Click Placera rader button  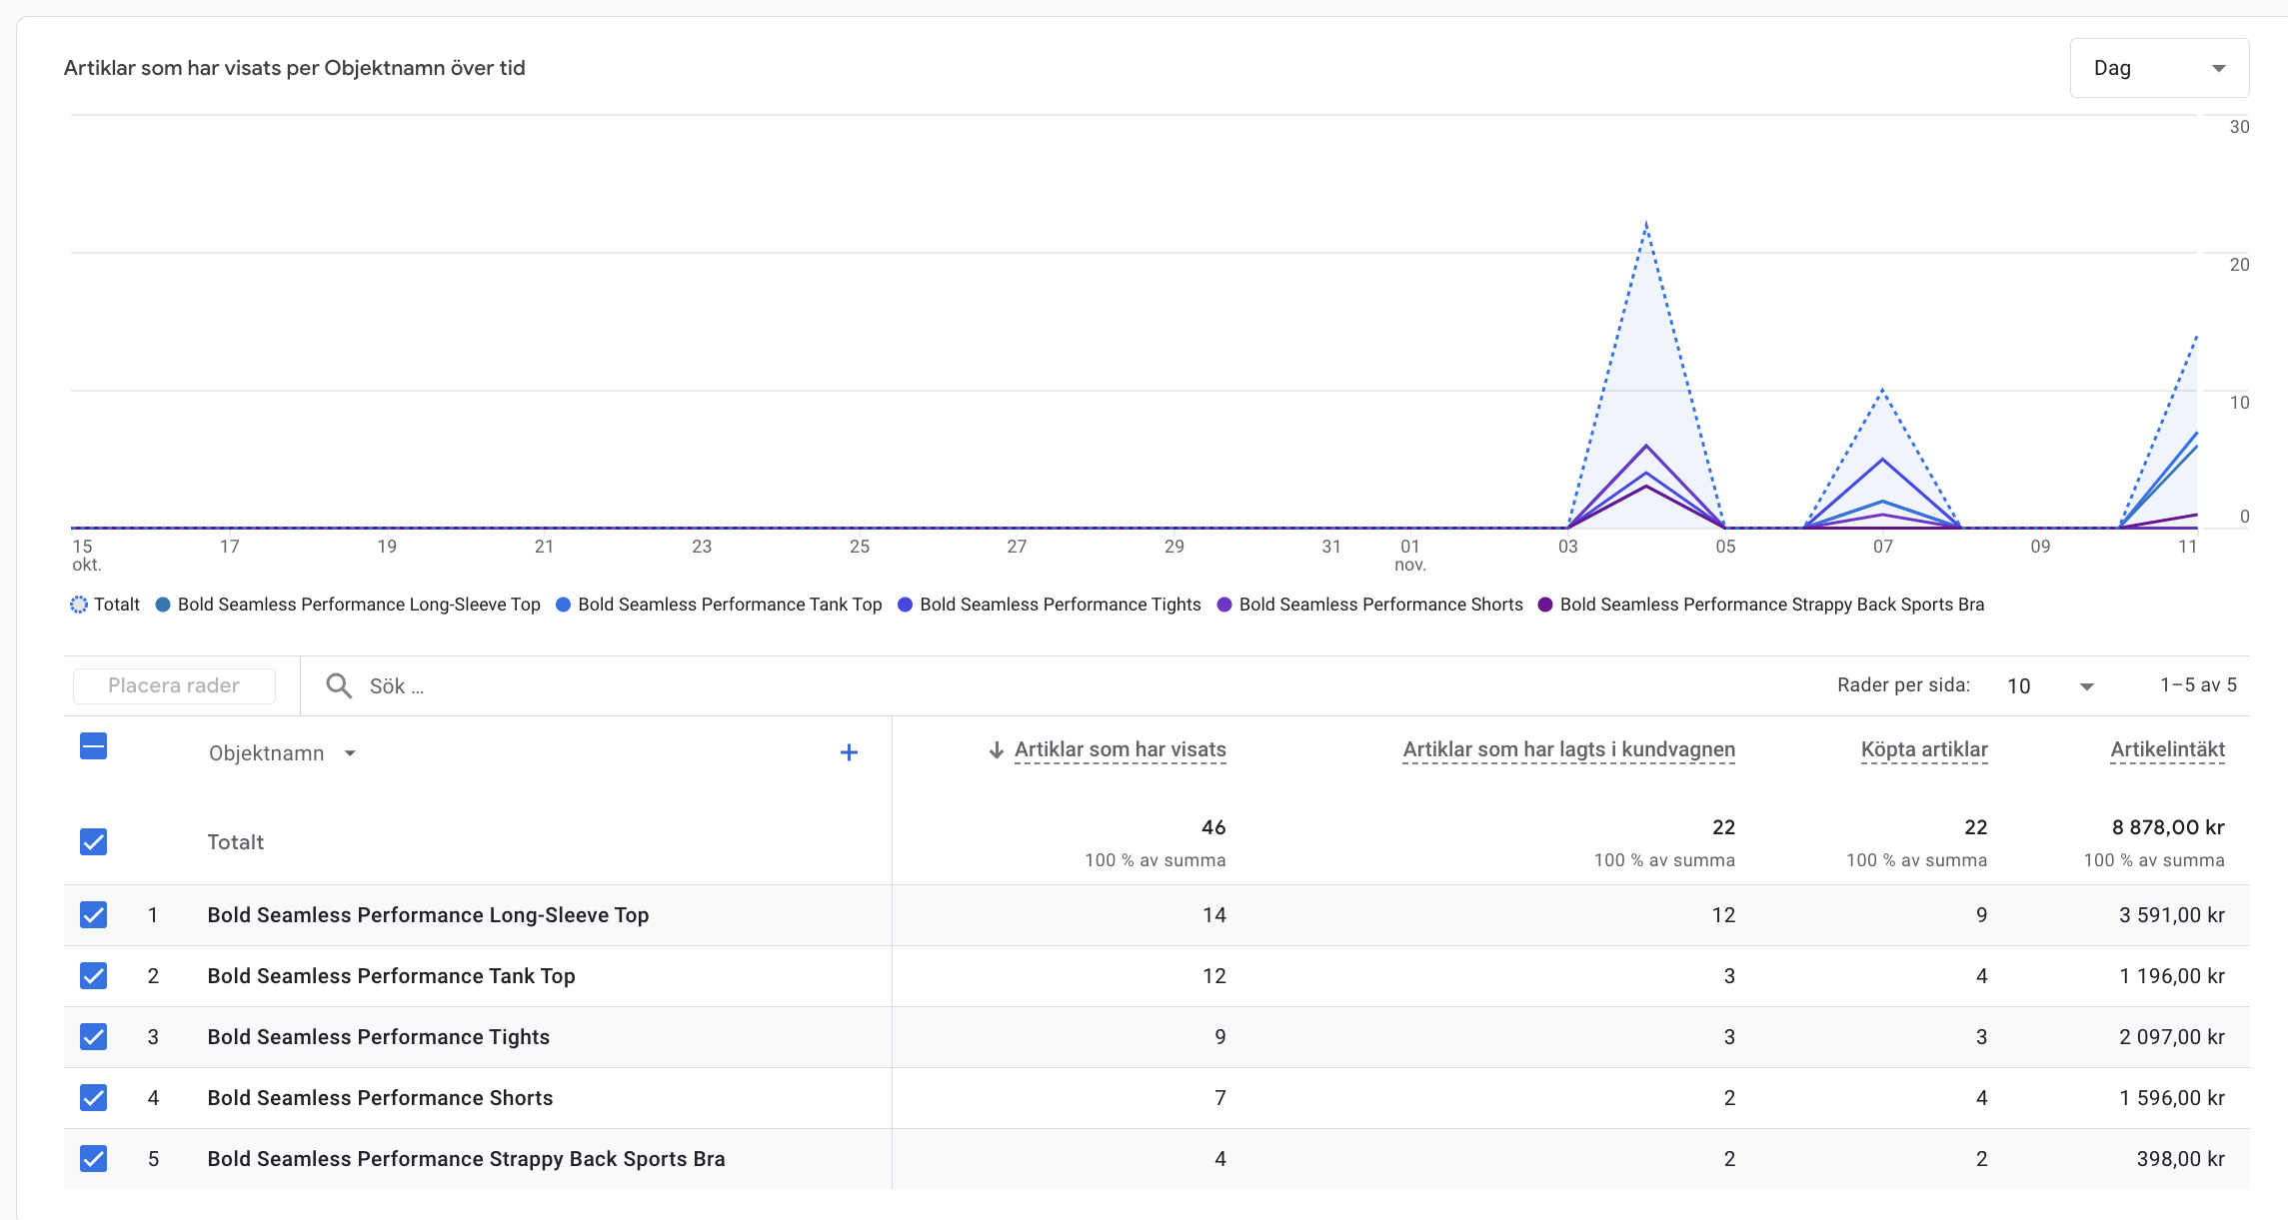click(x=171, y=684)
